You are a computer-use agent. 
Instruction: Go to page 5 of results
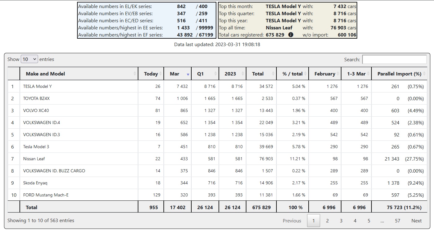tap(369, 221)
